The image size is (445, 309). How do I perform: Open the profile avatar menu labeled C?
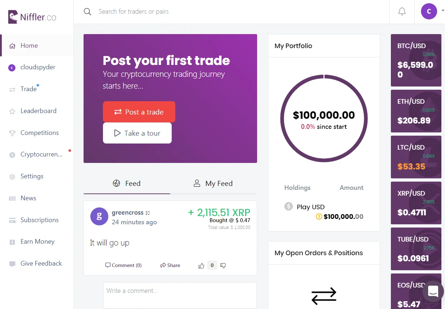tap(429, 11)
